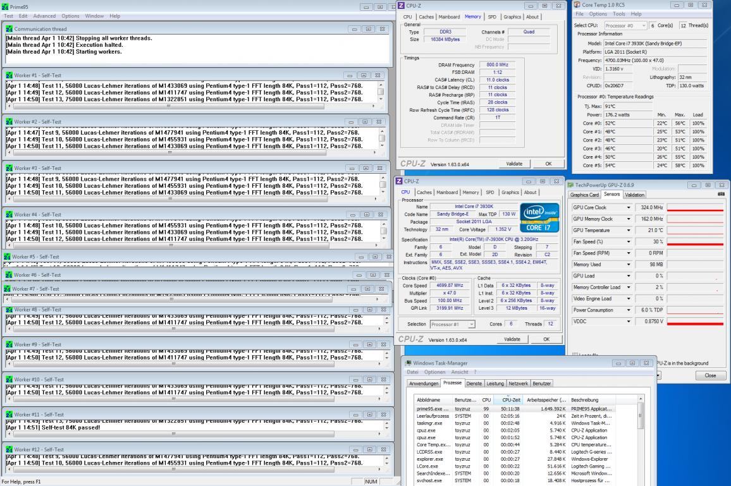Open the GPU Core Clock sensor dropdown

[x=629, y=208]
